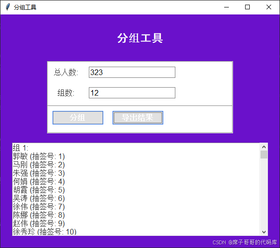Click the results scrollbar up arrow
280x248 pixels.
[264, 147]
